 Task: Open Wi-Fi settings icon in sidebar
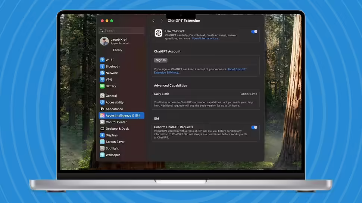(102, 60)
